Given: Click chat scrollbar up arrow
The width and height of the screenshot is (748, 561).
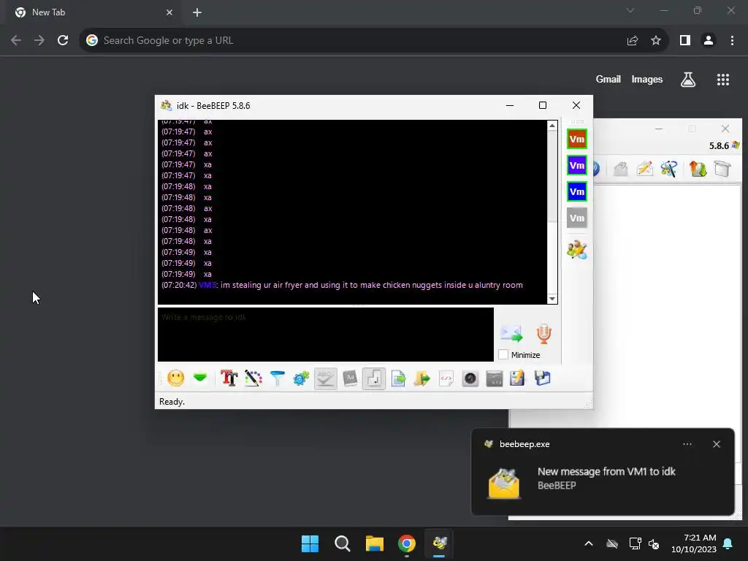Looking at the screenshot, I should (x=552, y=126).
